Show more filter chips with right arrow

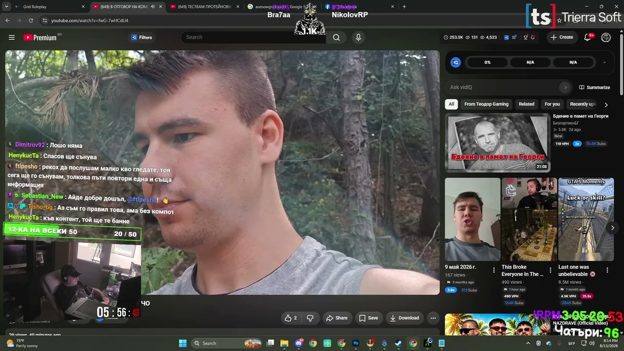click(606, 104)
